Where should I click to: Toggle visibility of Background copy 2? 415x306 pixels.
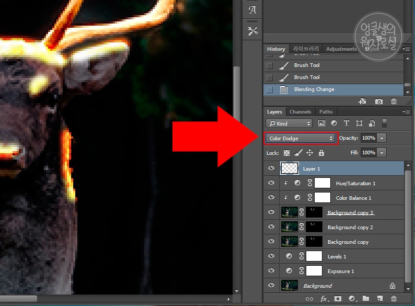[x=271, y=226]
